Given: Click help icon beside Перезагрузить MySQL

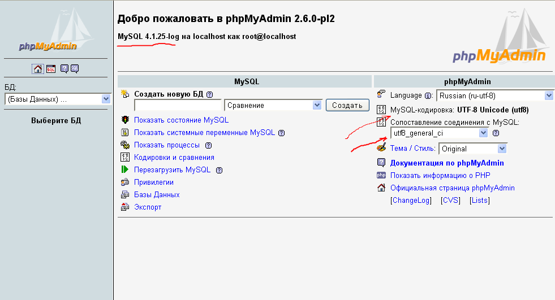Looking at the screenshot, I should tap(219, 170).
